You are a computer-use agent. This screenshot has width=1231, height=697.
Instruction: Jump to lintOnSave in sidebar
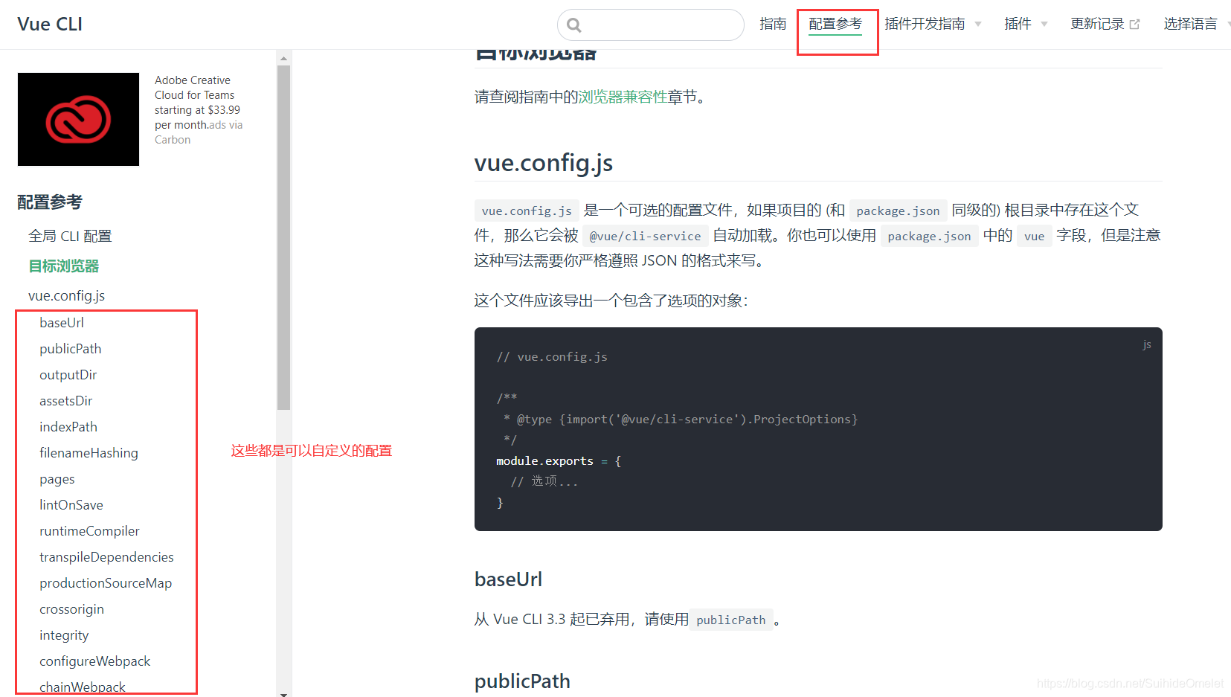tap(71, 504)
